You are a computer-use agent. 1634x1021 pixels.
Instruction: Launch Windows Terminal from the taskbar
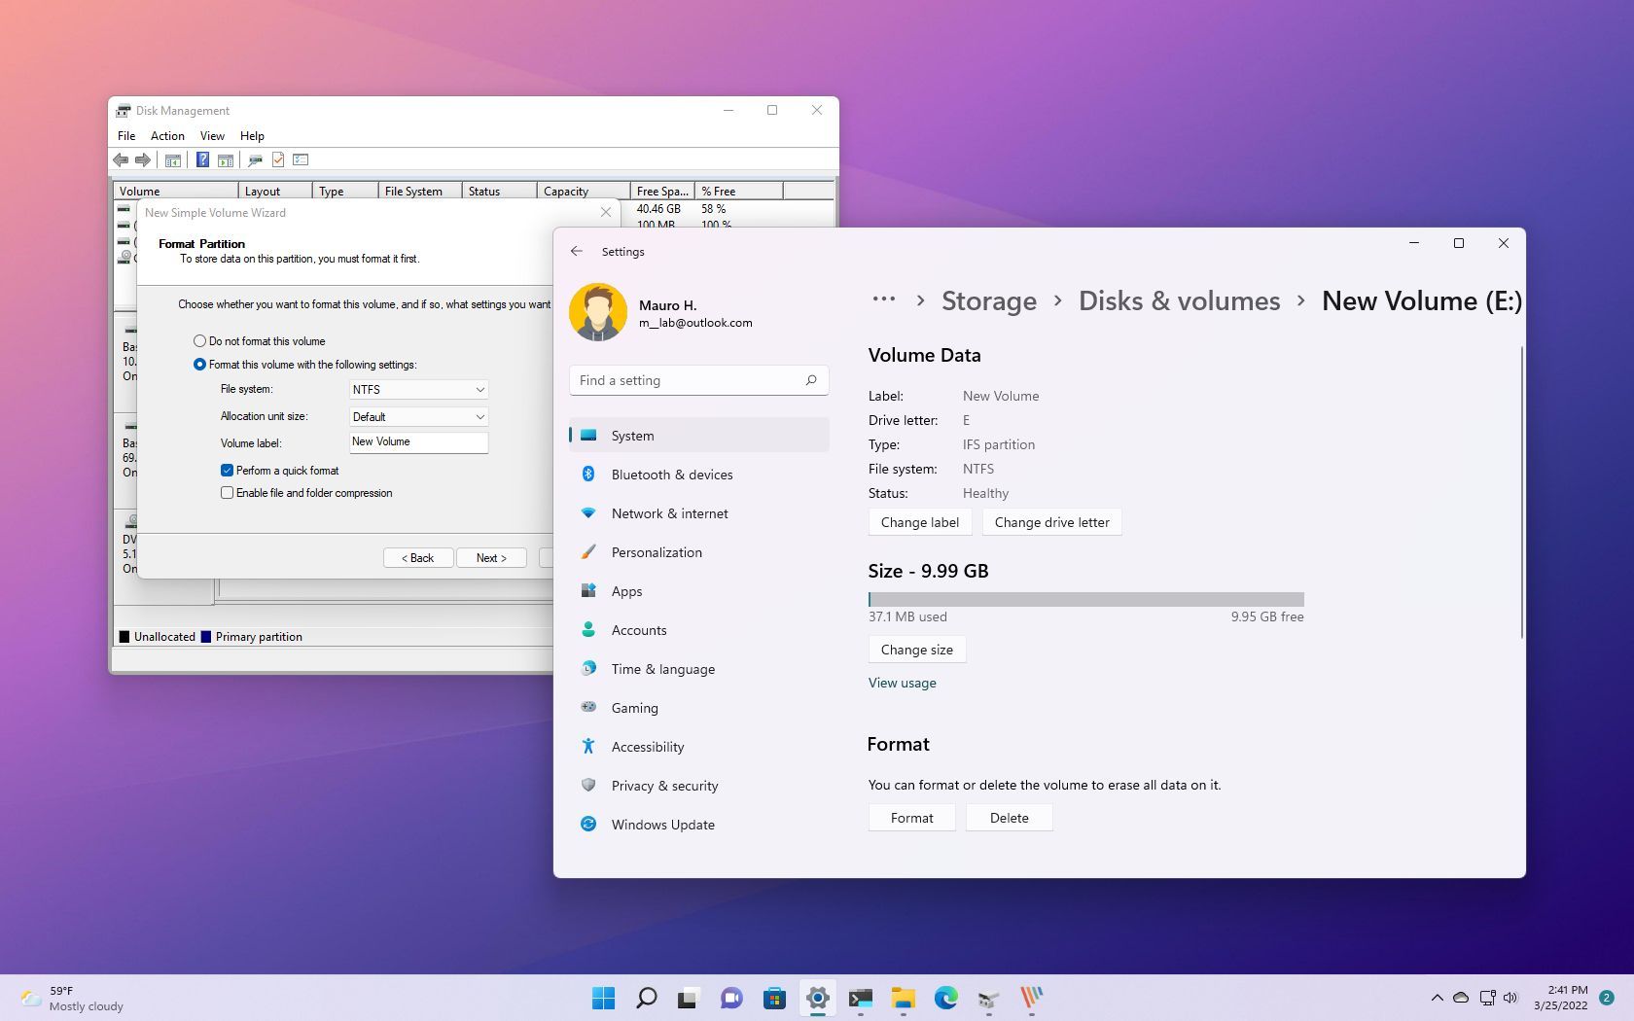(861, 998)
